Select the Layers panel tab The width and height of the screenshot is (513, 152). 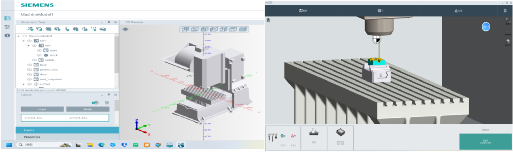pyautogui.click(x=67, y=130)
